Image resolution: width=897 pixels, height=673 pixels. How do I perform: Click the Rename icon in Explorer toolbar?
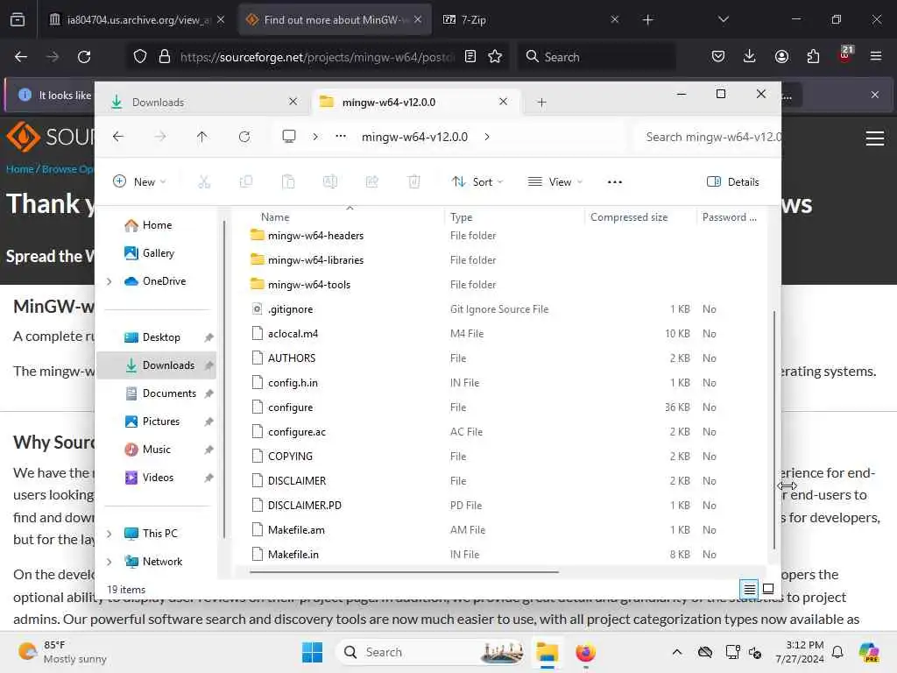pos(330,182)
